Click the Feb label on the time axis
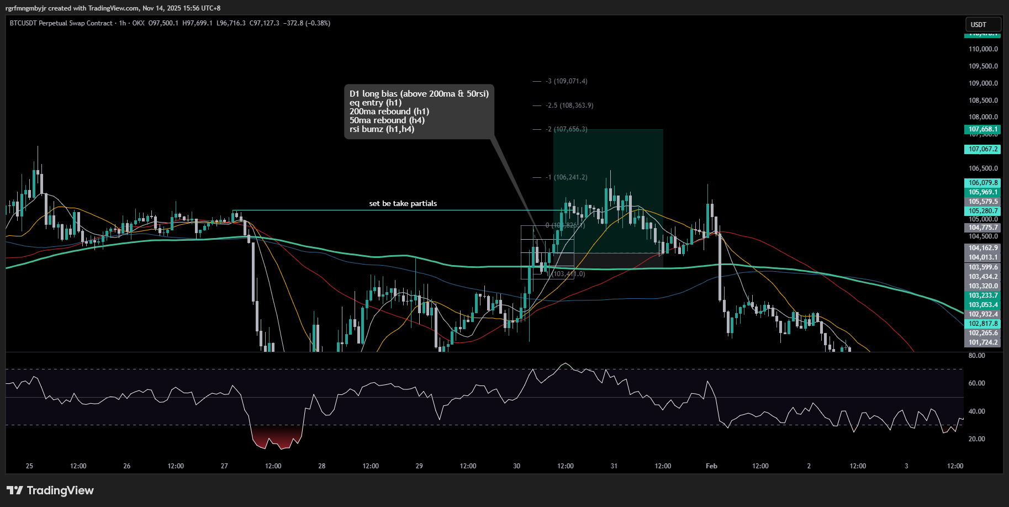 coord(711,466)
